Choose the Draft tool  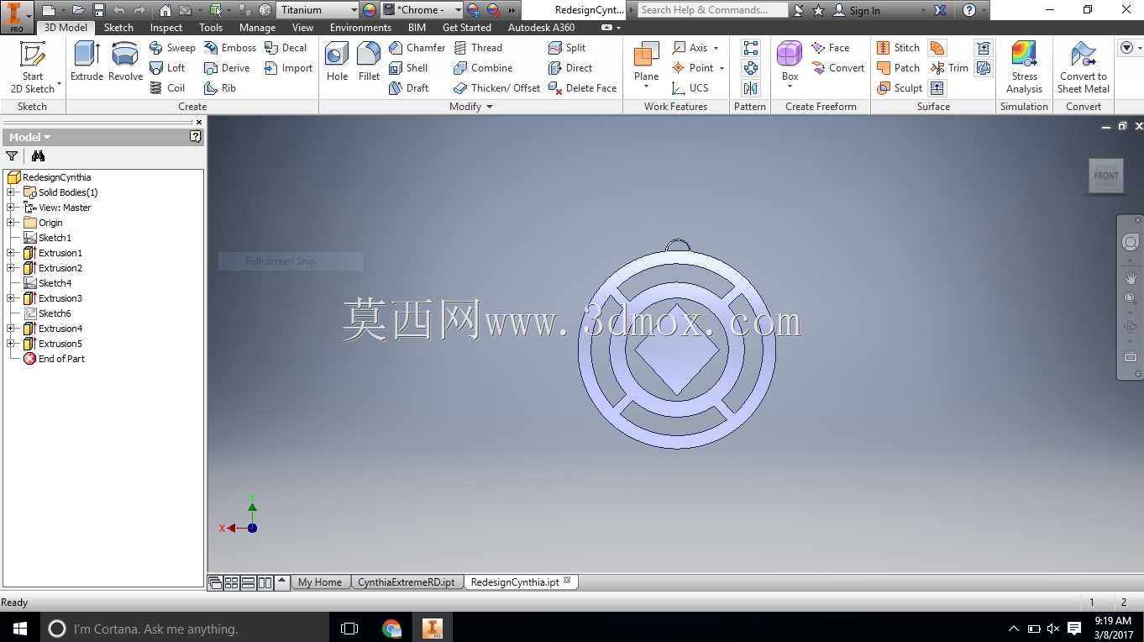(409, 88)
